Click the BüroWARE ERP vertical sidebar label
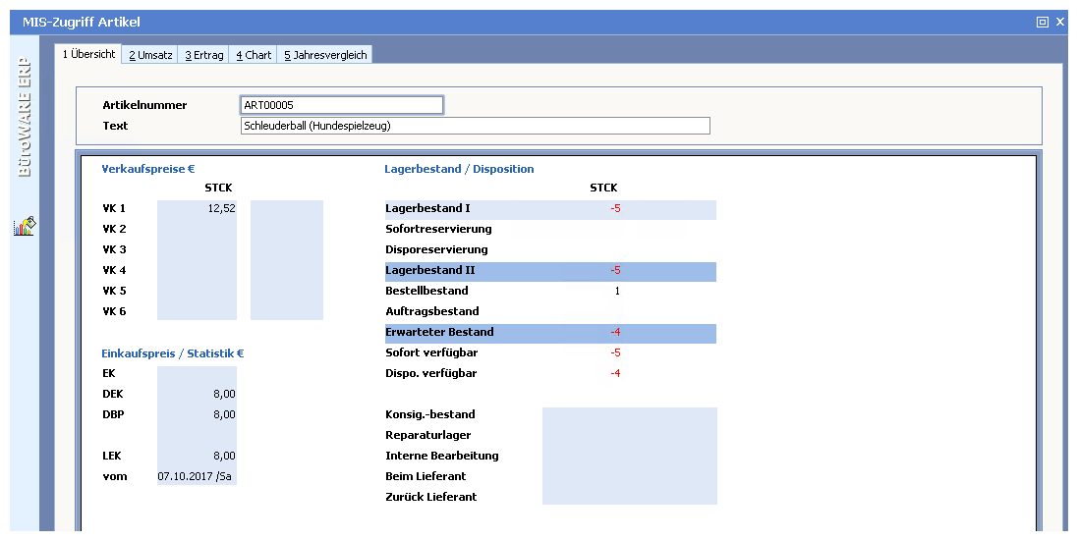 pyautogui.click(x=25, y=118)
